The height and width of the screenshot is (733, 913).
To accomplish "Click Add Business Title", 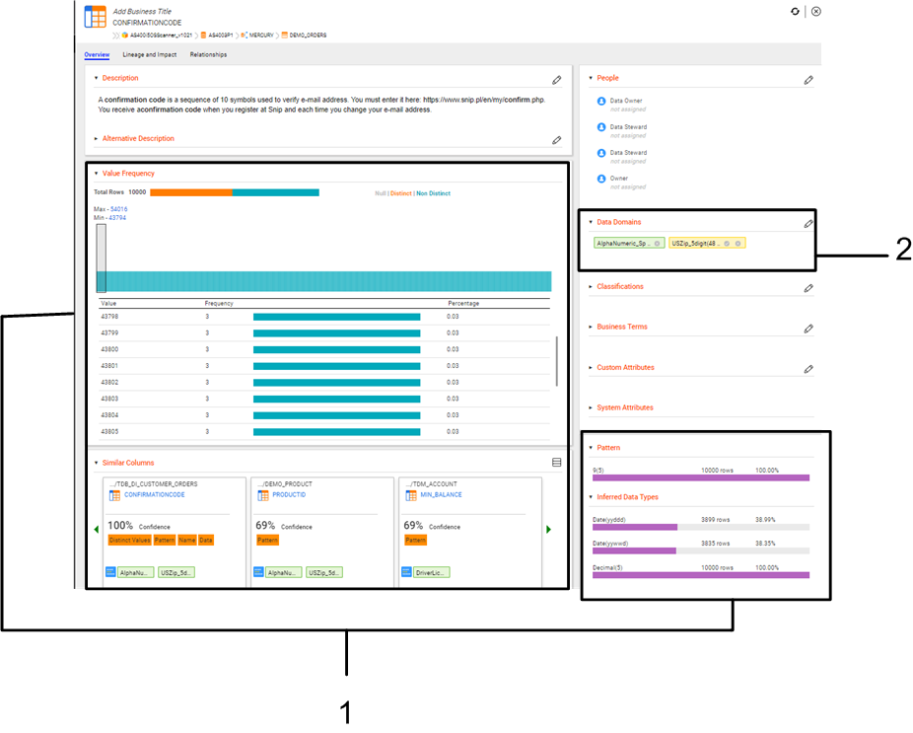I will (142, 11).
